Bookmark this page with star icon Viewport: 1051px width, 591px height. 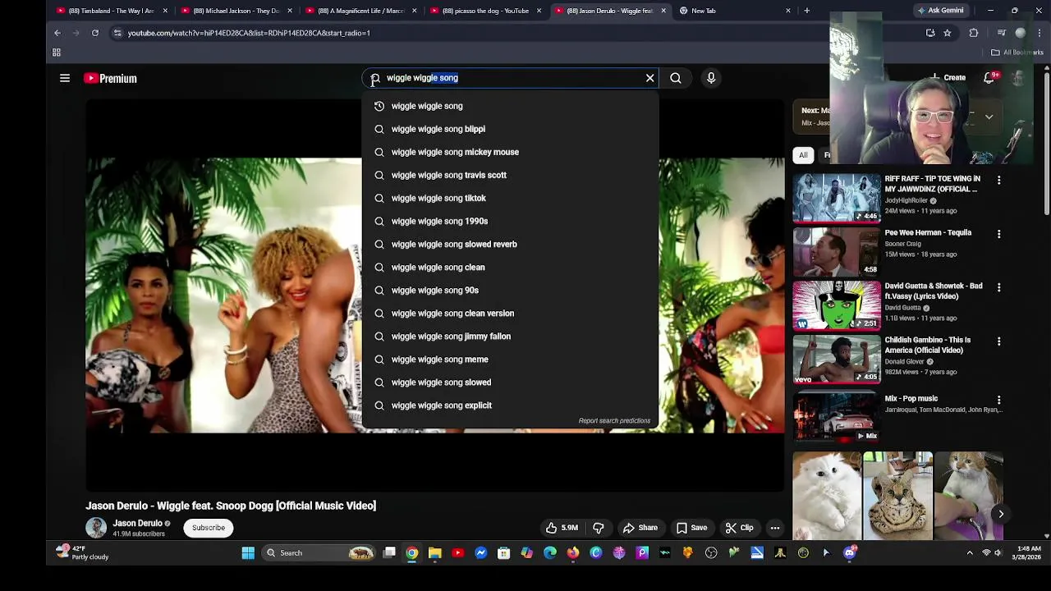947,33
